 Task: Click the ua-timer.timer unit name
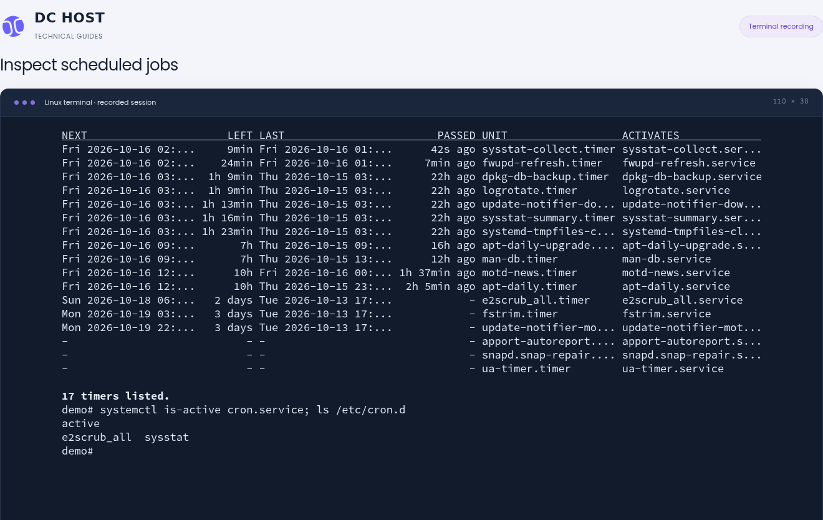coord(526,368)
